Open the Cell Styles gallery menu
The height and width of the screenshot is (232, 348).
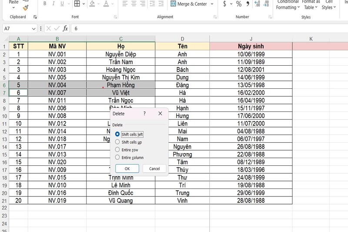(329, 5)
